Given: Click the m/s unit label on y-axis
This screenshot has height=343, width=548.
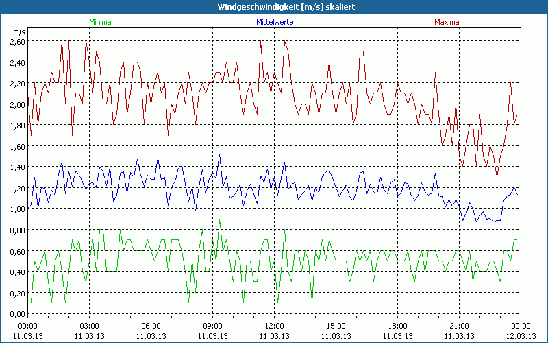Looking at the screenshot, I should [x=18, y=32].
